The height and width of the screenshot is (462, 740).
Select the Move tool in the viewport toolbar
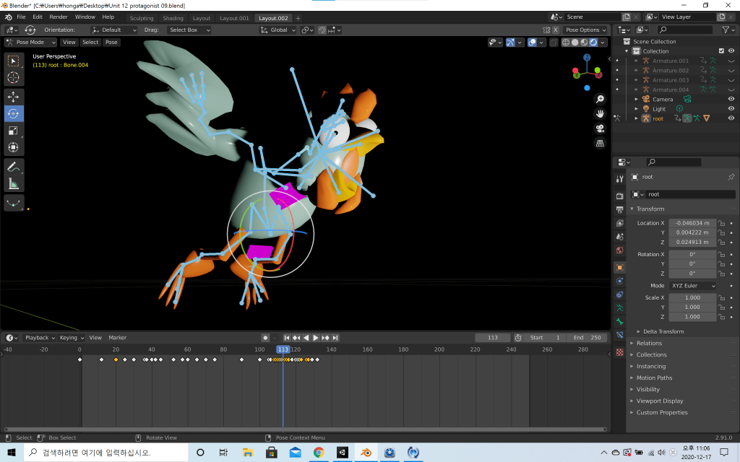pyautogui.click(x=14, y=96)
